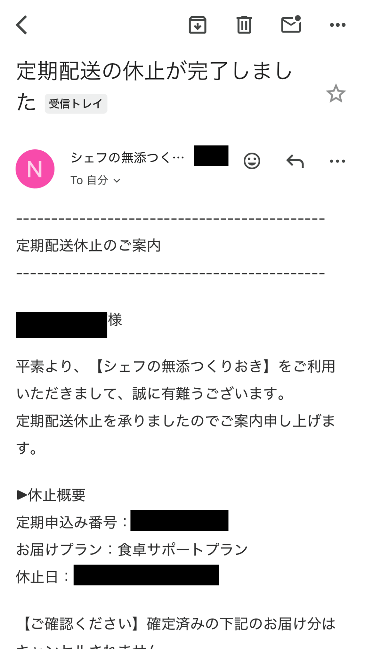Reply to シェフの無添つくりおき

295,161
